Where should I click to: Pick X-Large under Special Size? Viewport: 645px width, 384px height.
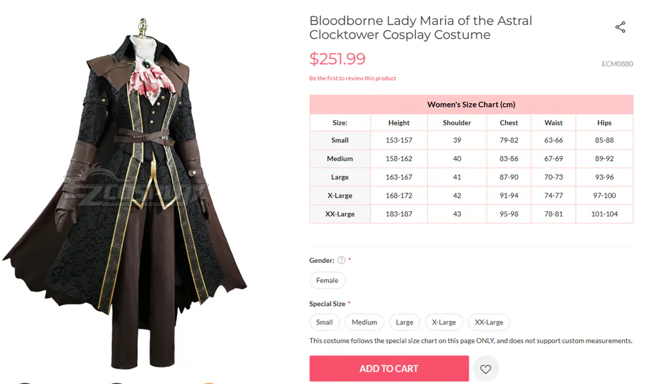(x=444, y=322)
